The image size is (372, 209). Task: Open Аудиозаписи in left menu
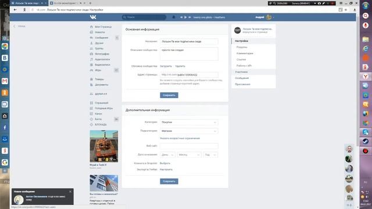[x=102, y=59]
